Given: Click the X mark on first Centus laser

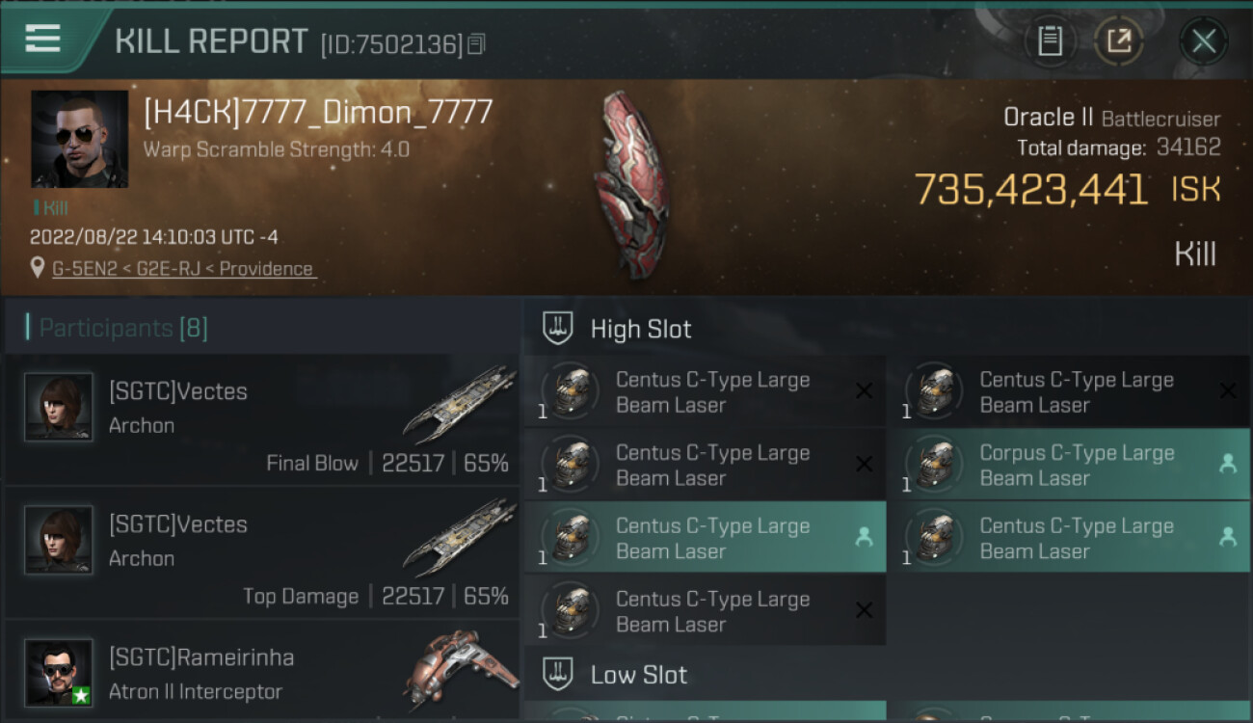Looking at the screenshot, I should click(865, 391).
